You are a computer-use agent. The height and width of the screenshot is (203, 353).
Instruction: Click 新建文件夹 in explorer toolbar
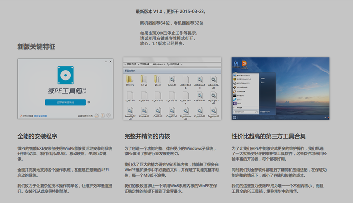click(130, 71)
